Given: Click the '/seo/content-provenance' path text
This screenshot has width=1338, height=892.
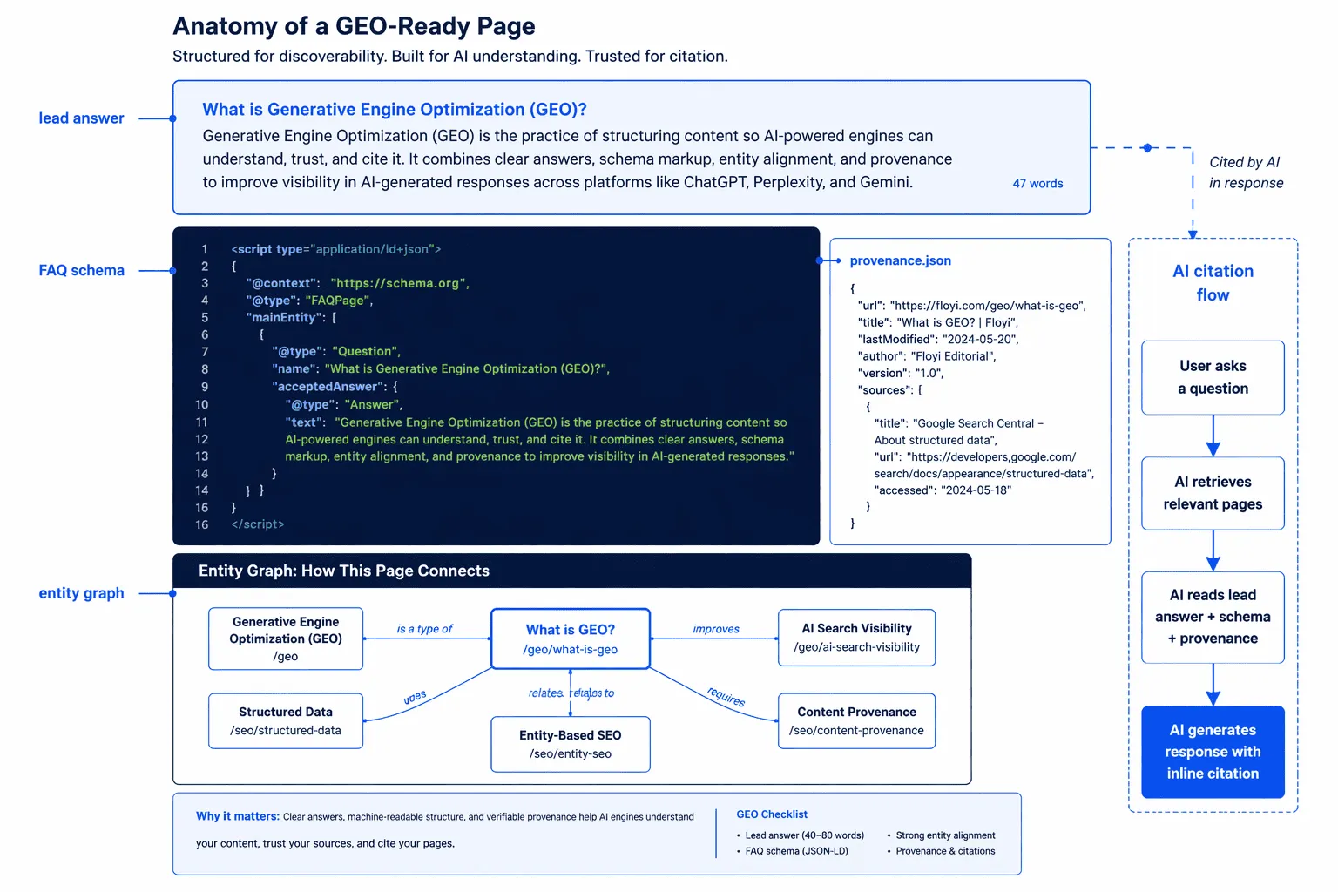Looking at the screenshot, I should 856,731.
